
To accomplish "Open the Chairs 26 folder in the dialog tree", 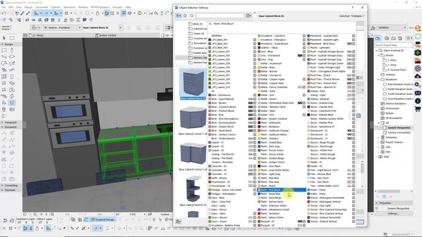I will click(198, 34).
